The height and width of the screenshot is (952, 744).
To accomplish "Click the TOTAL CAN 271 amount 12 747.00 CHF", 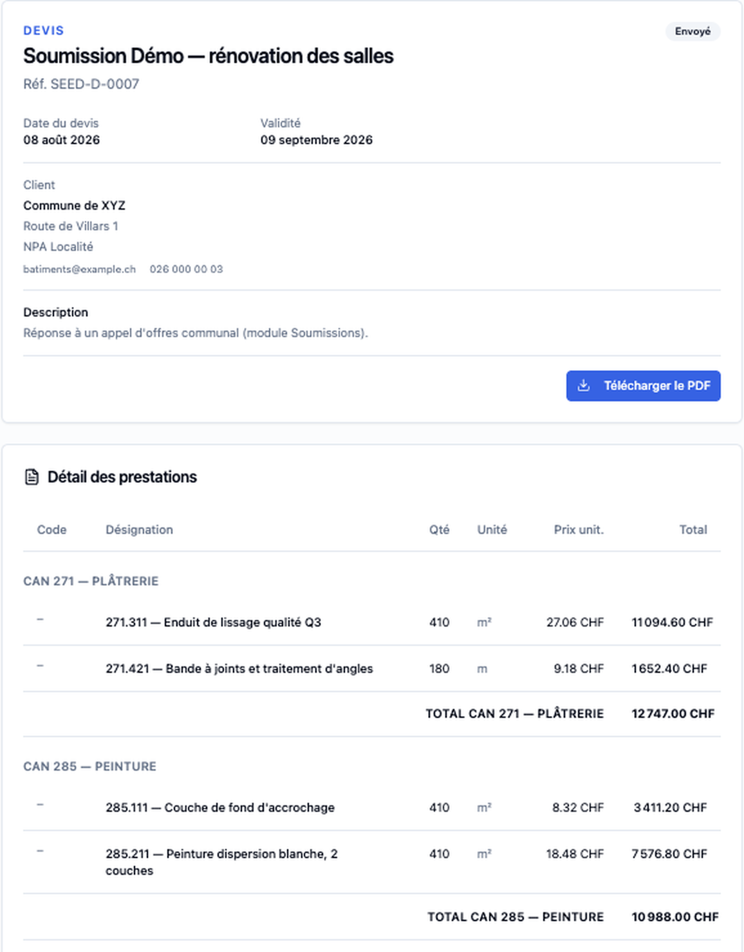I will [673, 713].
